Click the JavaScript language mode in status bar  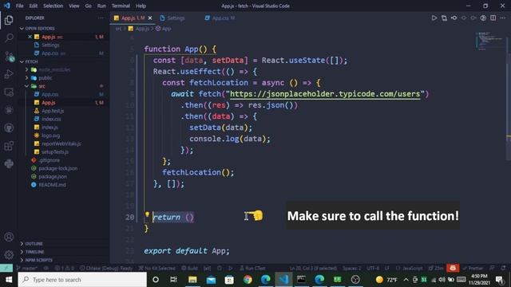point(412,268)
